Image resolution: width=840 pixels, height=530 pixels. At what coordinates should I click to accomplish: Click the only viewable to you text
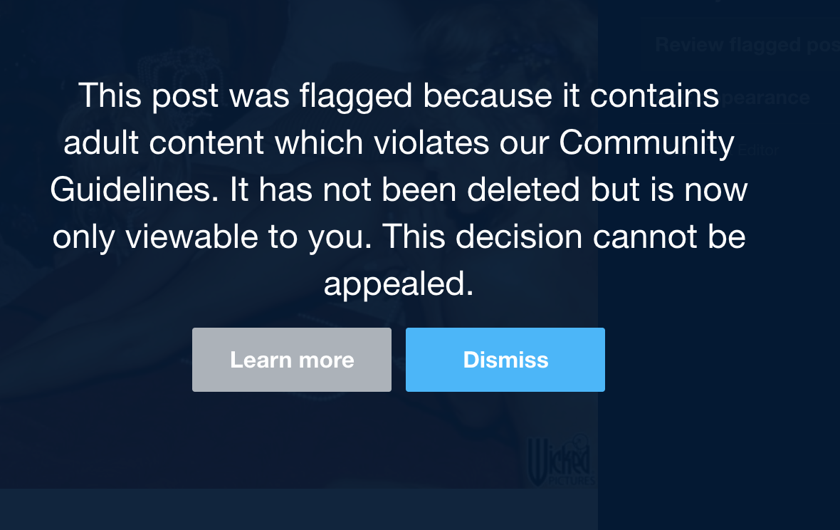click(212, 237)
